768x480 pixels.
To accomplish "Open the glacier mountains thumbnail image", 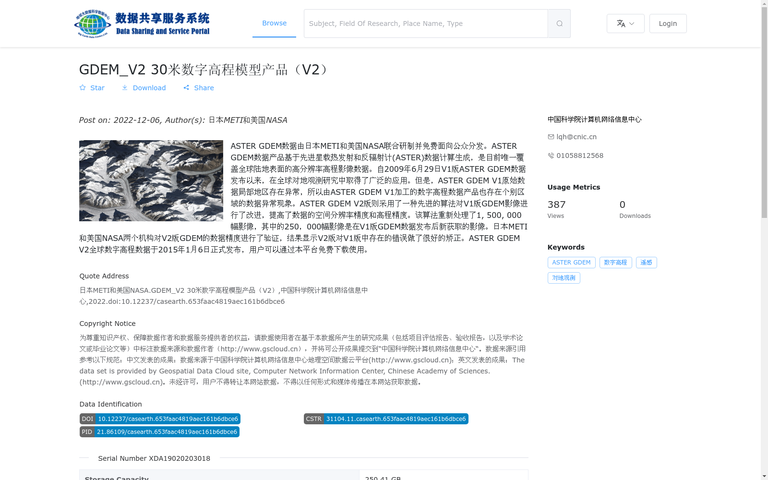I will [x=151, y=180].
